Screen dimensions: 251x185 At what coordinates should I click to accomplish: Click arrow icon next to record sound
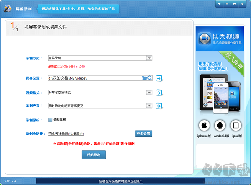click(159, 106)
